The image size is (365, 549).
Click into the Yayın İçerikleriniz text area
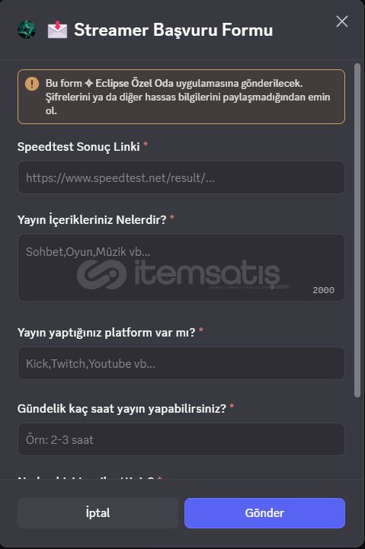[x=181, y=267]
